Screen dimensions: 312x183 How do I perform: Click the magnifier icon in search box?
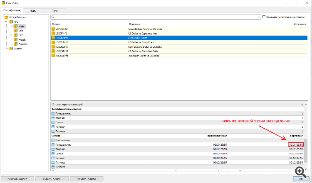[x=53, y=17]
